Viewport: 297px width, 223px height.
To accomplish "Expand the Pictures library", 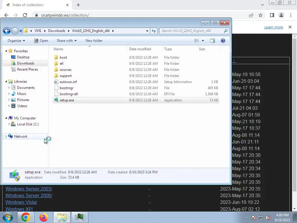I will click(9, 100).
